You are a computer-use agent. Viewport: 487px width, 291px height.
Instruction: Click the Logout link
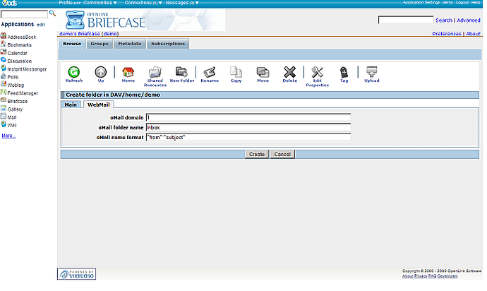click(x=462, y=2)
